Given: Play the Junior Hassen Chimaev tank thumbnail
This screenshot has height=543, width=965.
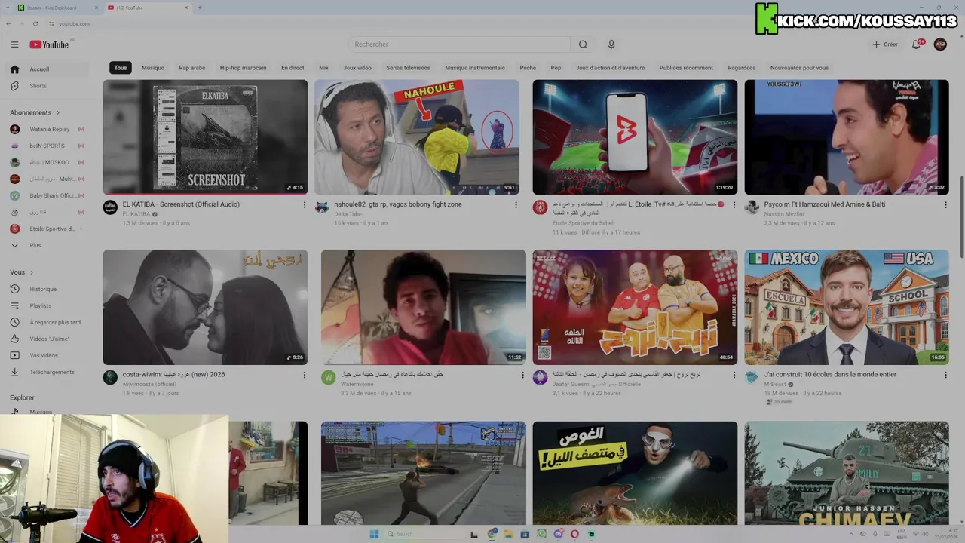Looking at the screenshot, I should (x=847, y=473).
